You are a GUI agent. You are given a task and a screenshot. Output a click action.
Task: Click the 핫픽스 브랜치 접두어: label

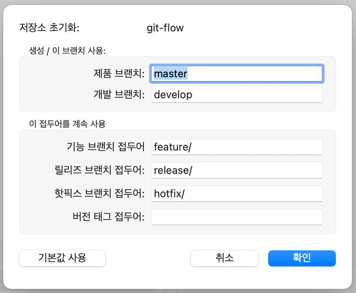tap(99, 194)
